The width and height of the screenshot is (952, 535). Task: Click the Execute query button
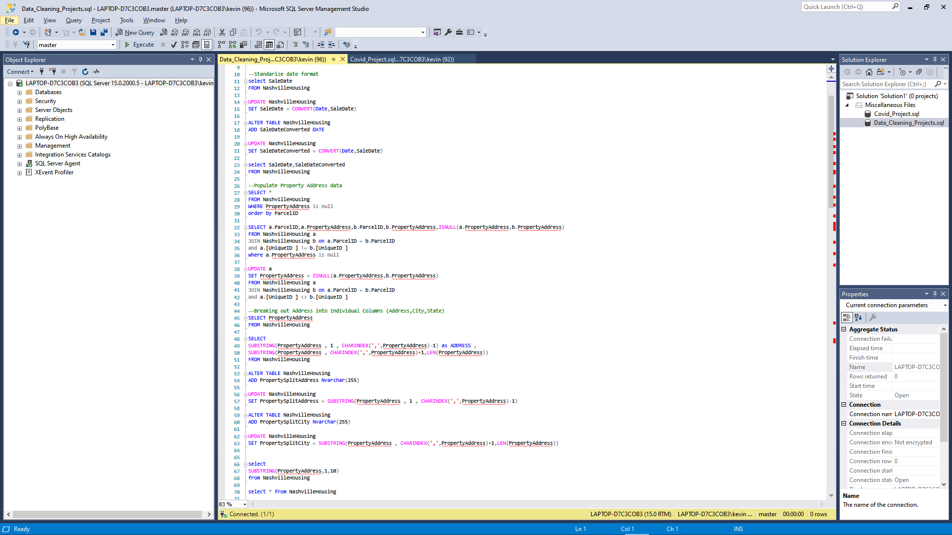point(139,45)
